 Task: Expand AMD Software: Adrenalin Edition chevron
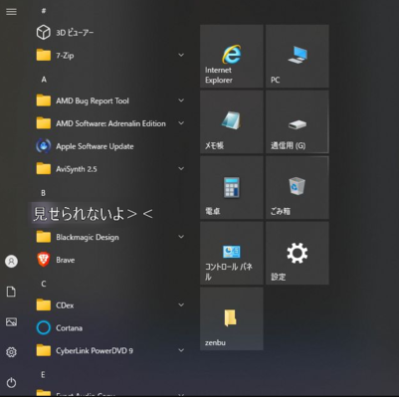coord(181,123)
